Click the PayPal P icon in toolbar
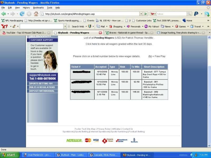The height and width of the screenshot is (158, 211). coord(196,14)
